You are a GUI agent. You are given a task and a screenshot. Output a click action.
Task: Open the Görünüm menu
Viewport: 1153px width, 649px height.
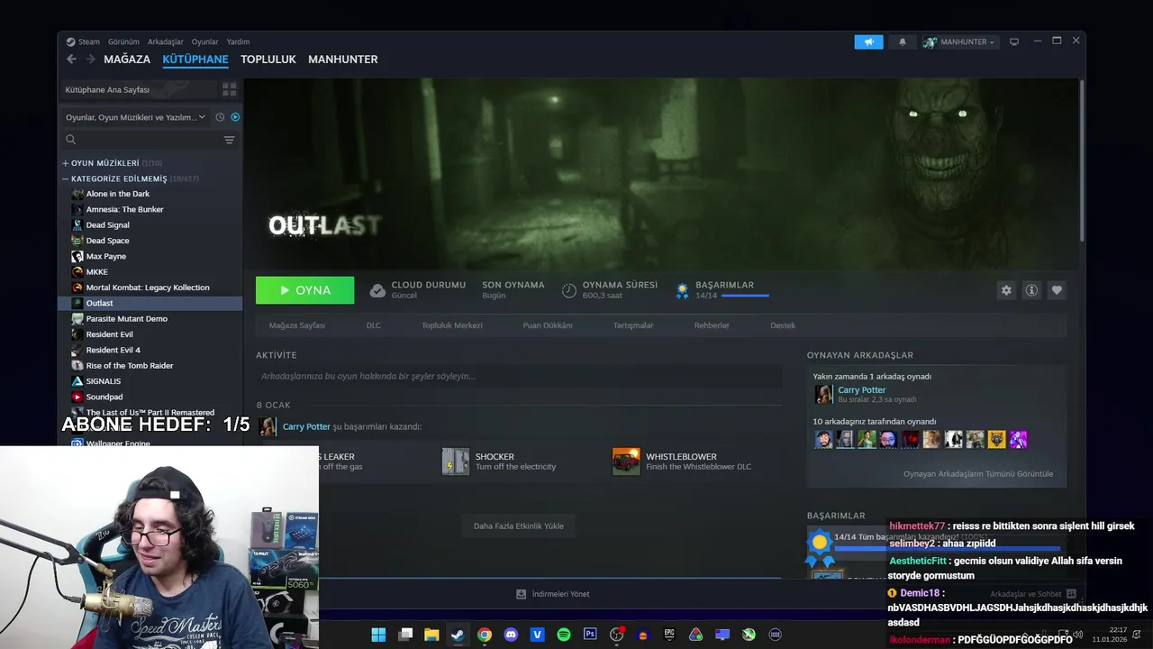pyautogui.click(x=123, y=41)
